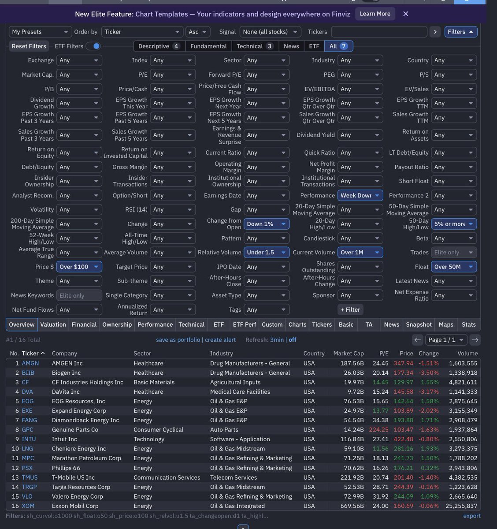The height and width of the screenshot is (529, 497).
Task: Click the arrow button beside Tickers field
Action: pos(435,32)
